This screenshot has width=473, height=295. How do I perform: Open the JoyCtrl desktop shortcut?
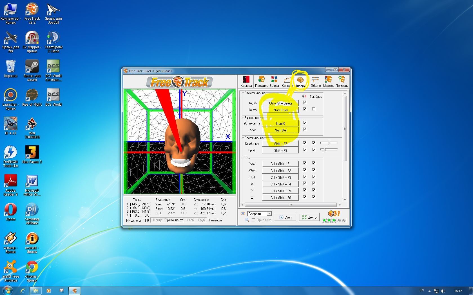tap(53, 13)
